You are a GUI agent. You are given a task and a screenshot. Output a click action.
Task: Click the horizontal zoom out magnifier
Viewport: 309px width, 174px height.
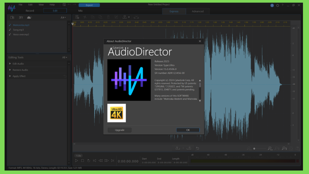pyautogui.click(x=249, y=148)
